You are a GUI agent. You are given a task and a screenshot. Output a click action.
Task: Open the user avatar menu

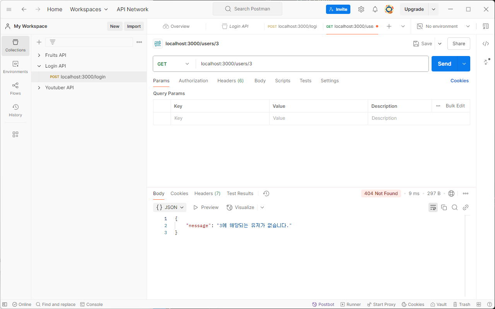[x=389, y=9]
